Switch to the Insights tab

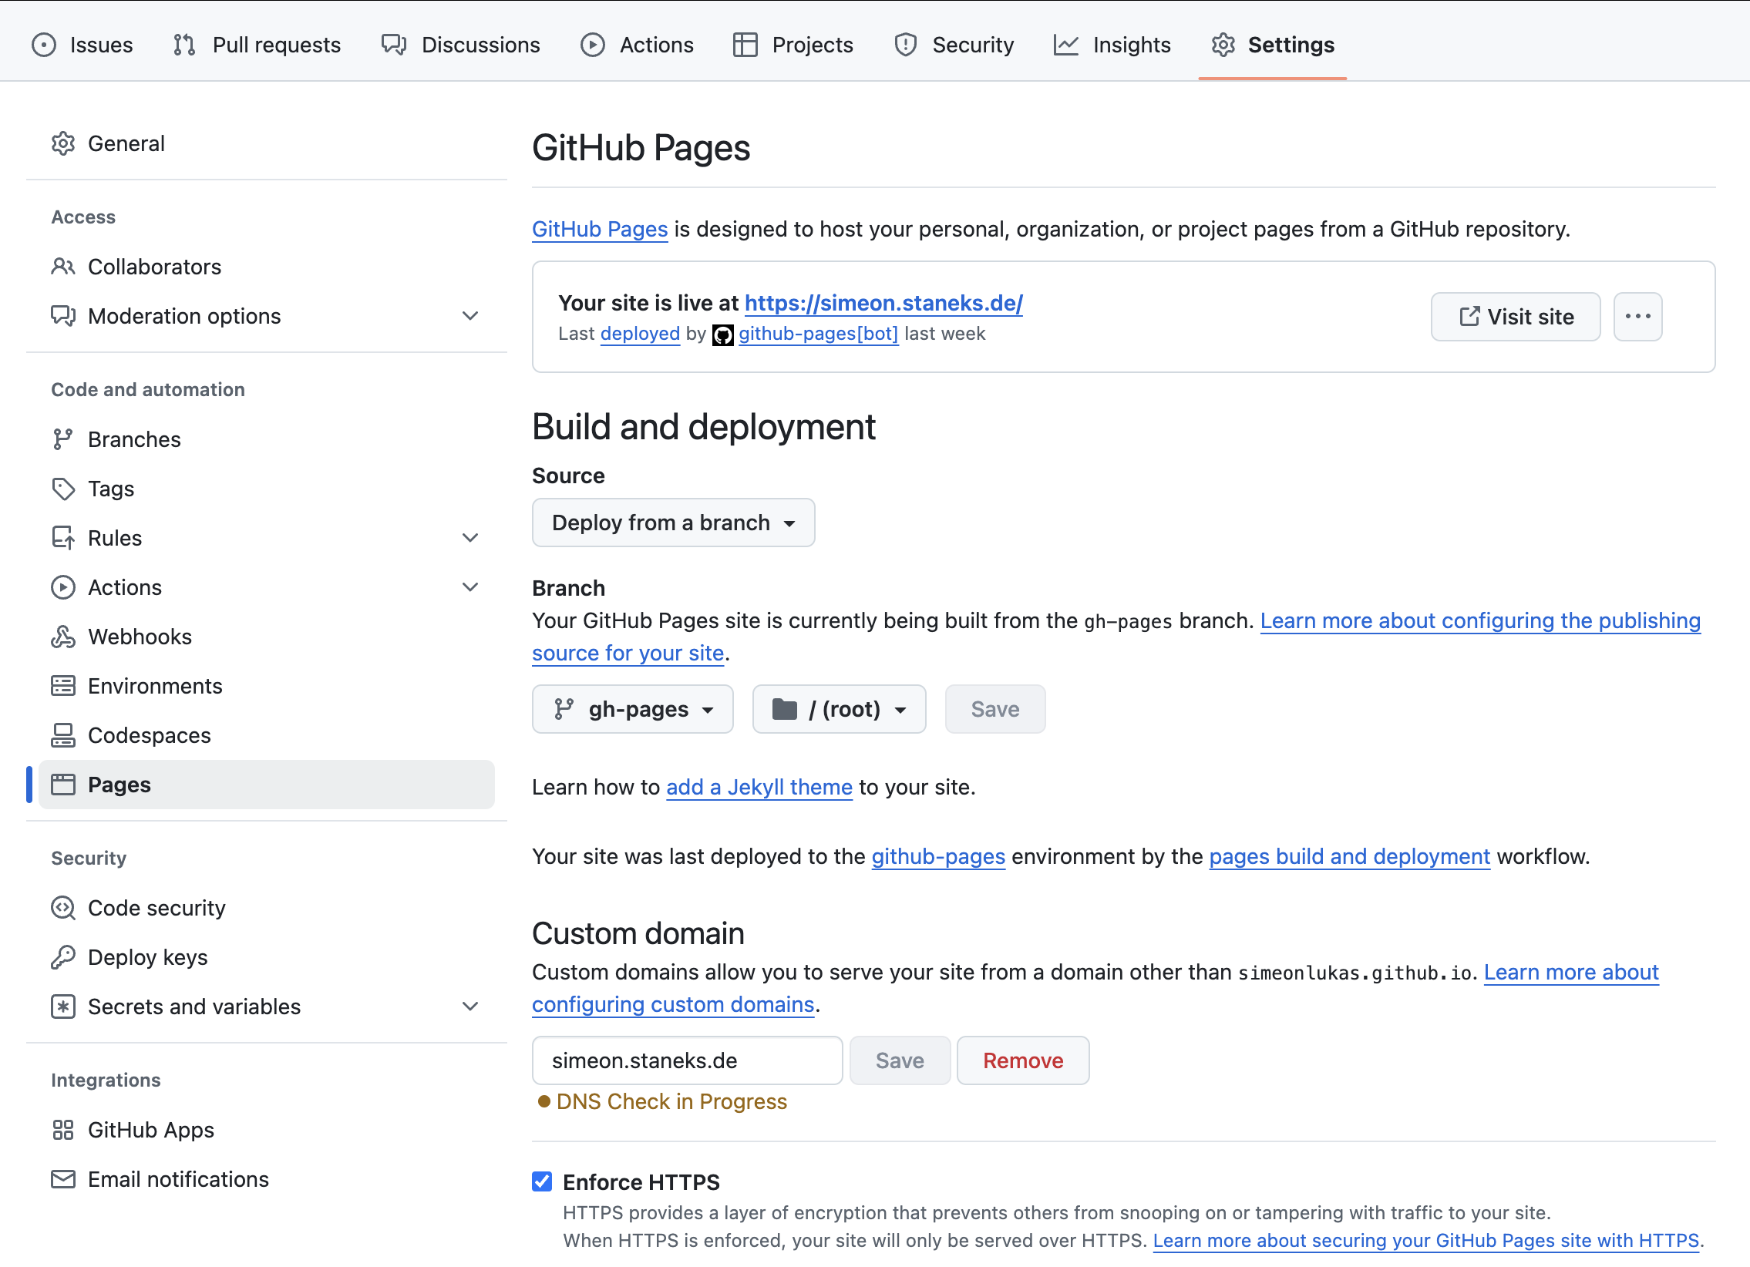tap(1112, 45)
